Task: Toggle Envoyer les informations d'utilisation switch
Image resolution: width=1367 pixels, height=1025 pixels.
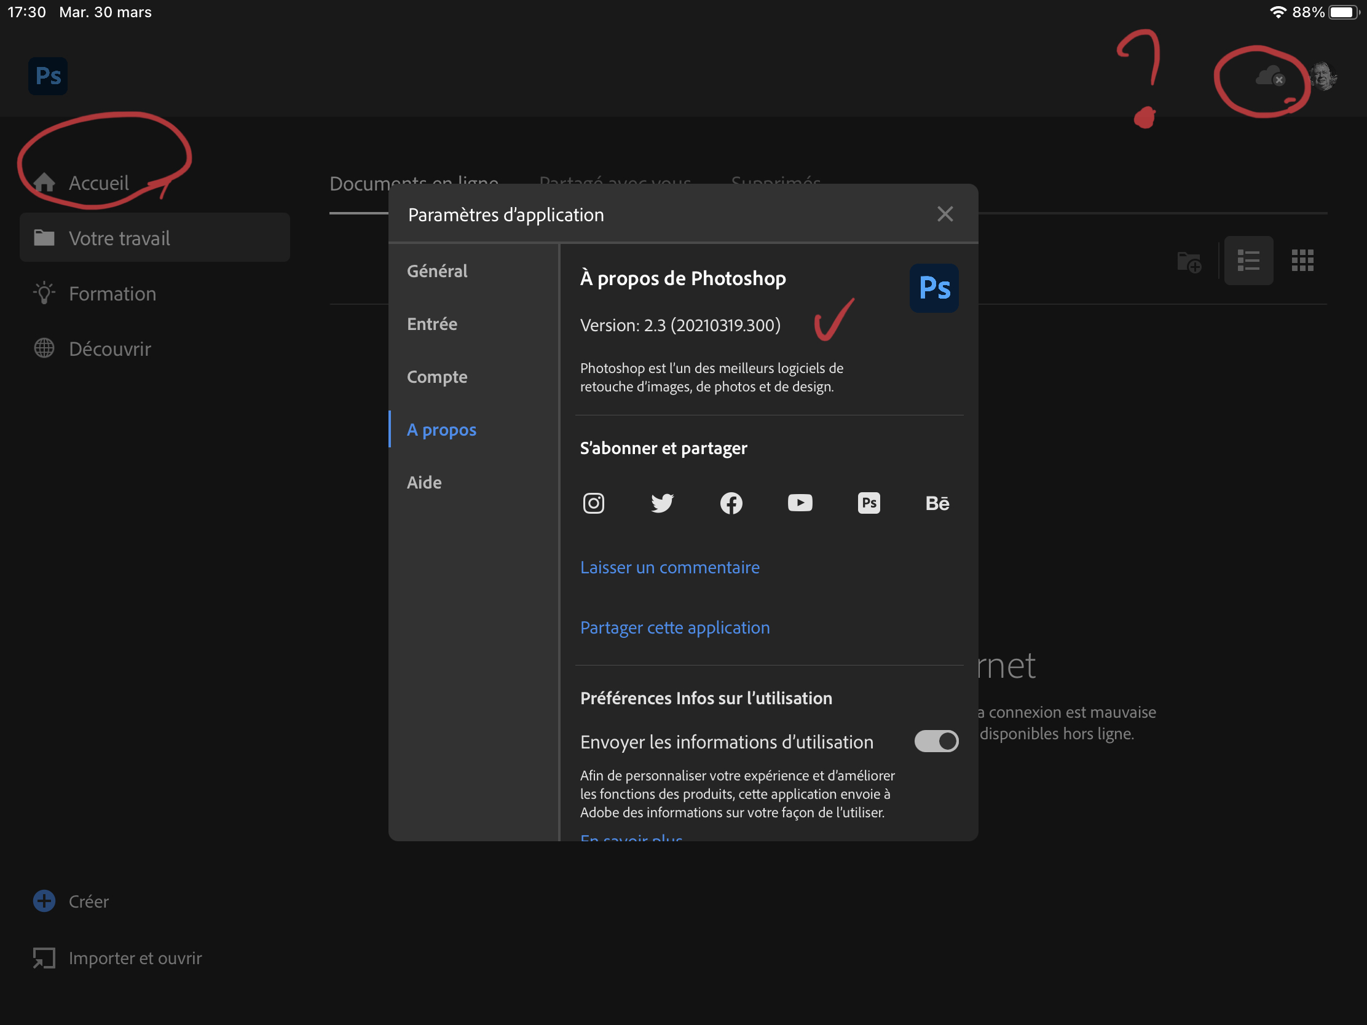Action: click(x=936, y=741)
